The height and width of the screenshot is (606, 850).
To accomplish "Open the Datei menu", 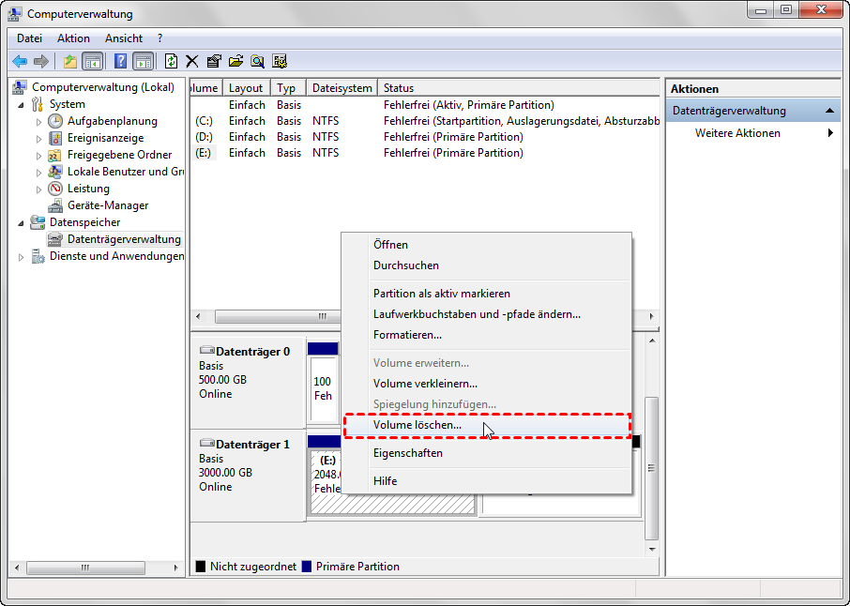I will point(29,38).
